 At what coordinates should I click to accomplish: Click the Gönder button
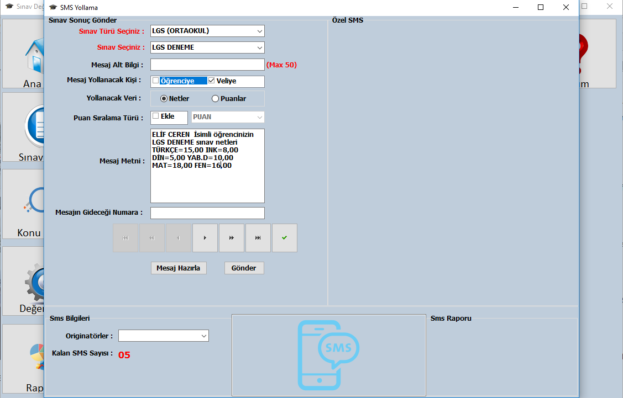pos(244,268)
